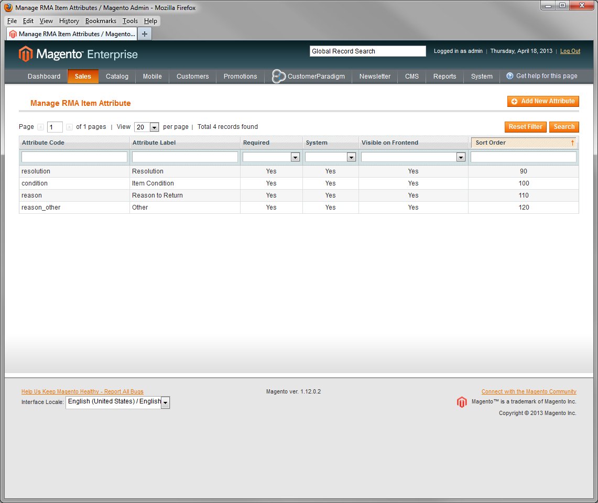This screenshot has height=503, width=598.
Task: Open the Firefox History menu
Action: click(x=69, y=21)
